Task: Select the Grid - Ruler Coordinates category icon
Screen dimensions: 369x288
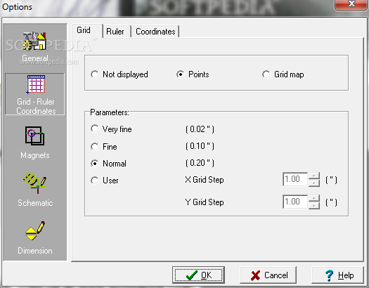Action: [x=35, y=94]
